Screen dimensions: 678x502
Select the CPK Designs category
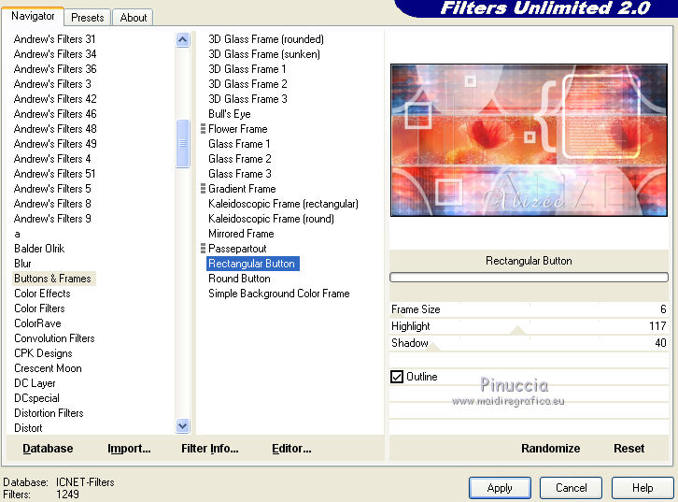(43, 353)
